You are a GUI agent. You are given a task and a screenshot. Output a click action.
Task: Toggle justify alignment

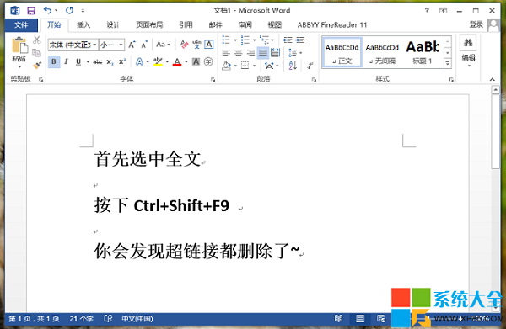pos(263,52)
